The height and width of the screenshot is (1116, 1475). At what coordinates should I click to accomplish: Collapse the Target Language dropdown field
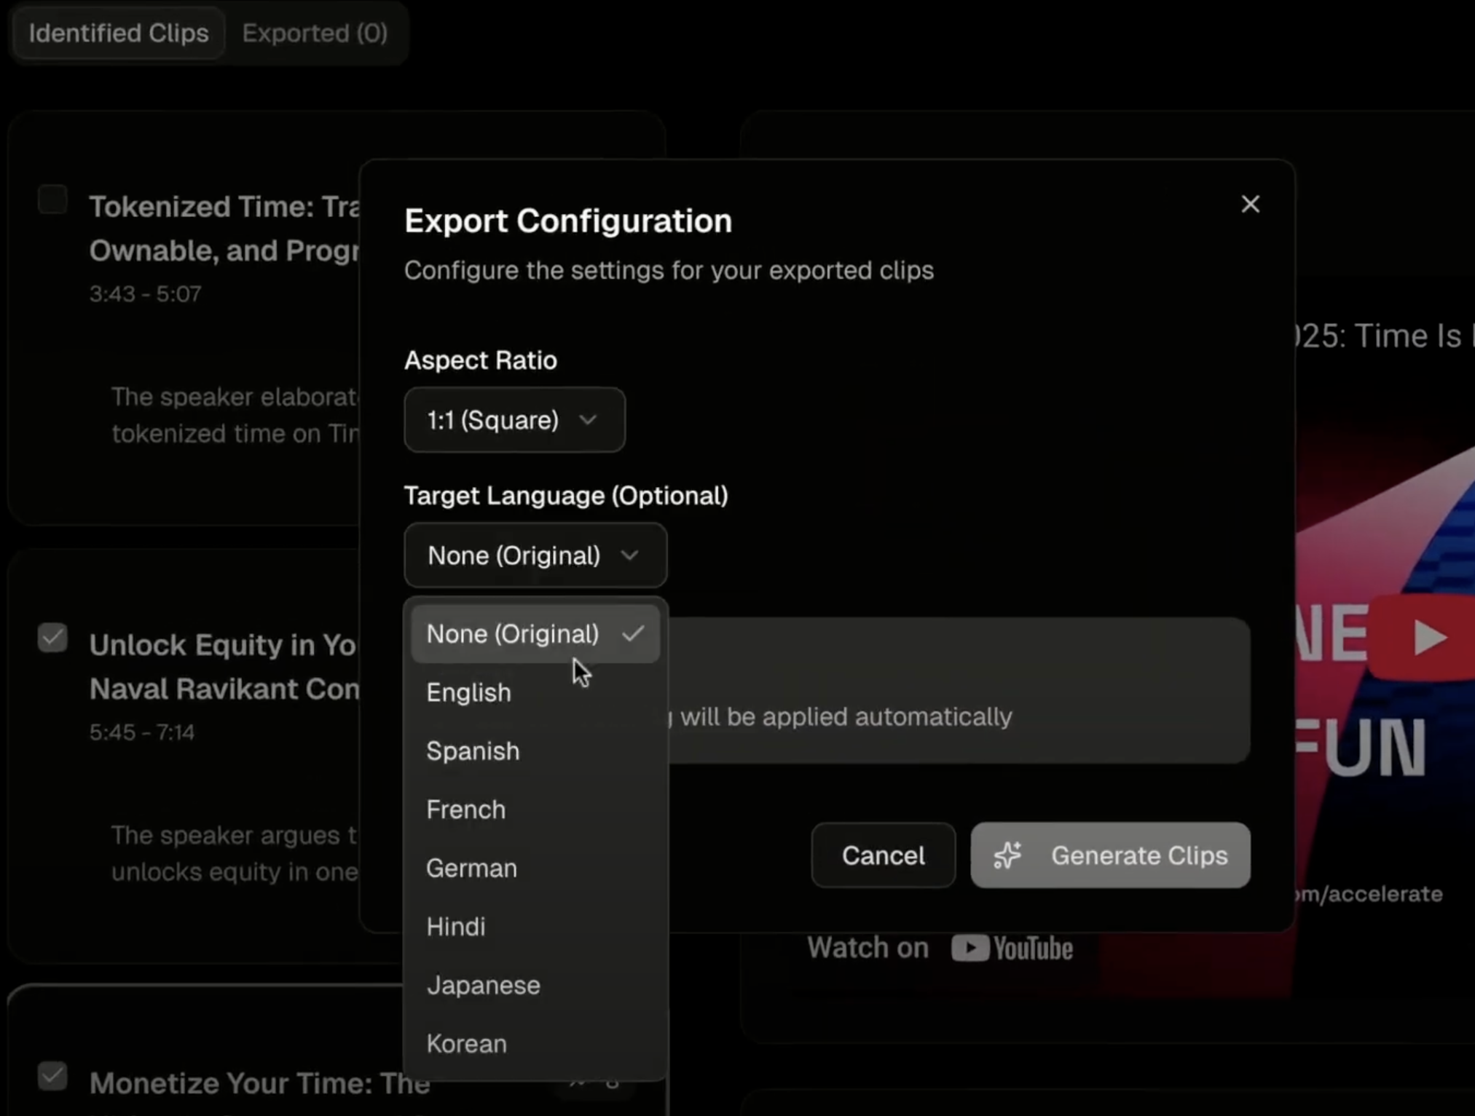pyautogui.click(x=535, y=556)
